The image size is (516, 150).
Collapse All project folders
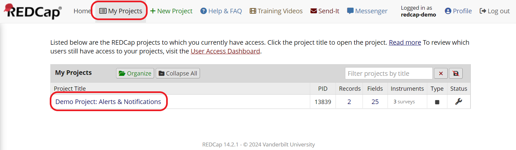[178, 73]
